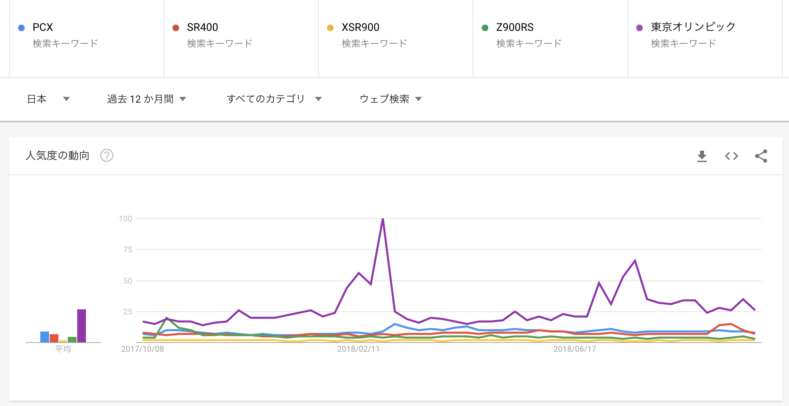
Task: Share the 人気度の動向 chart
Action: (x=761, y=156)
